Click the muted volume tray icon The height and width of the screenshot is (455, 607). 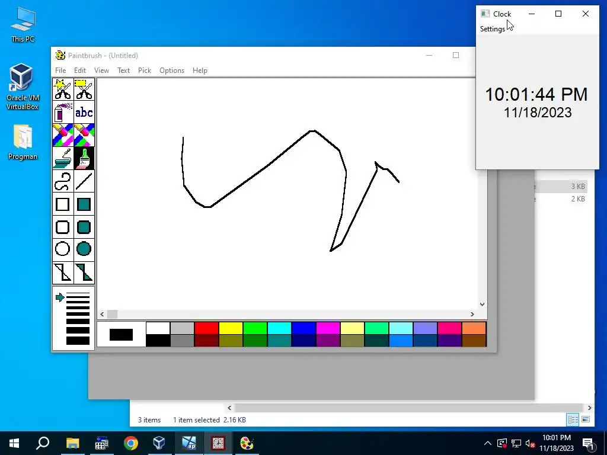tap(530, 443)
